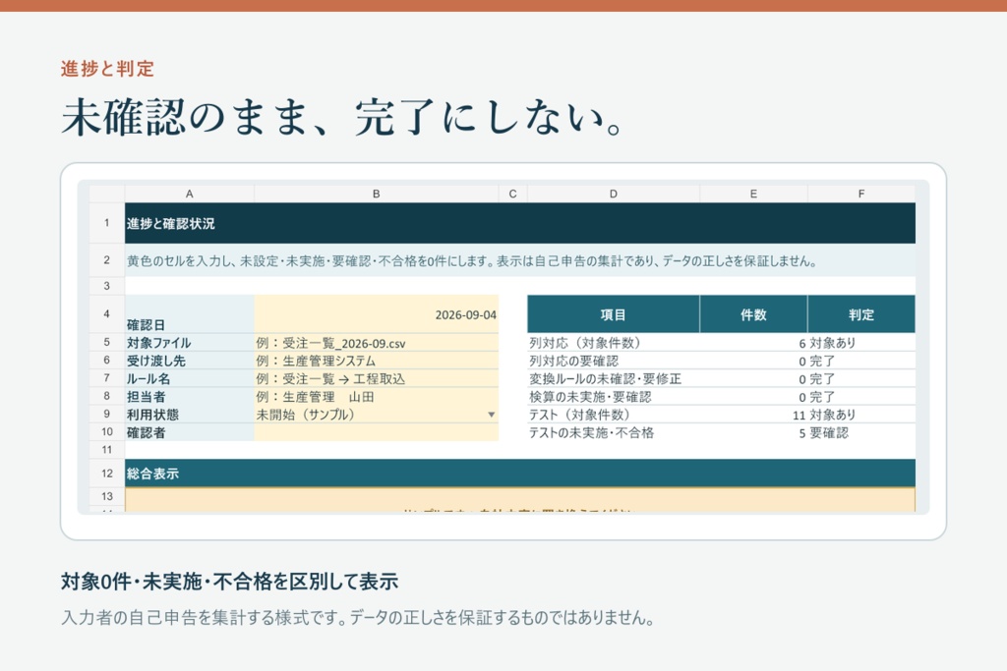This screenshot has height=671, width=1007.
Task: Click the 担当者 label cell
Action: point(190,397)
